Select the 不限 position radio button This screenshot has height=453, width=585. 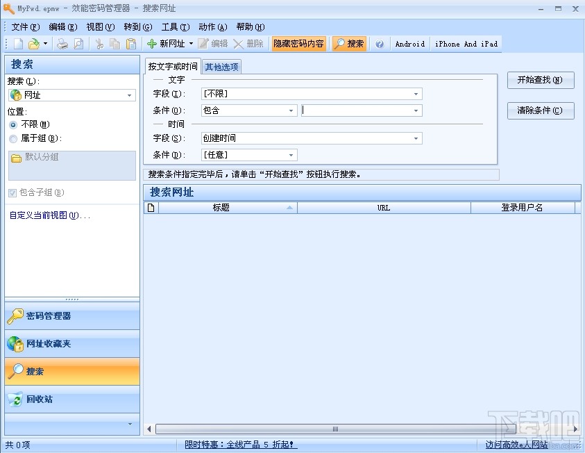coord(13,125)
